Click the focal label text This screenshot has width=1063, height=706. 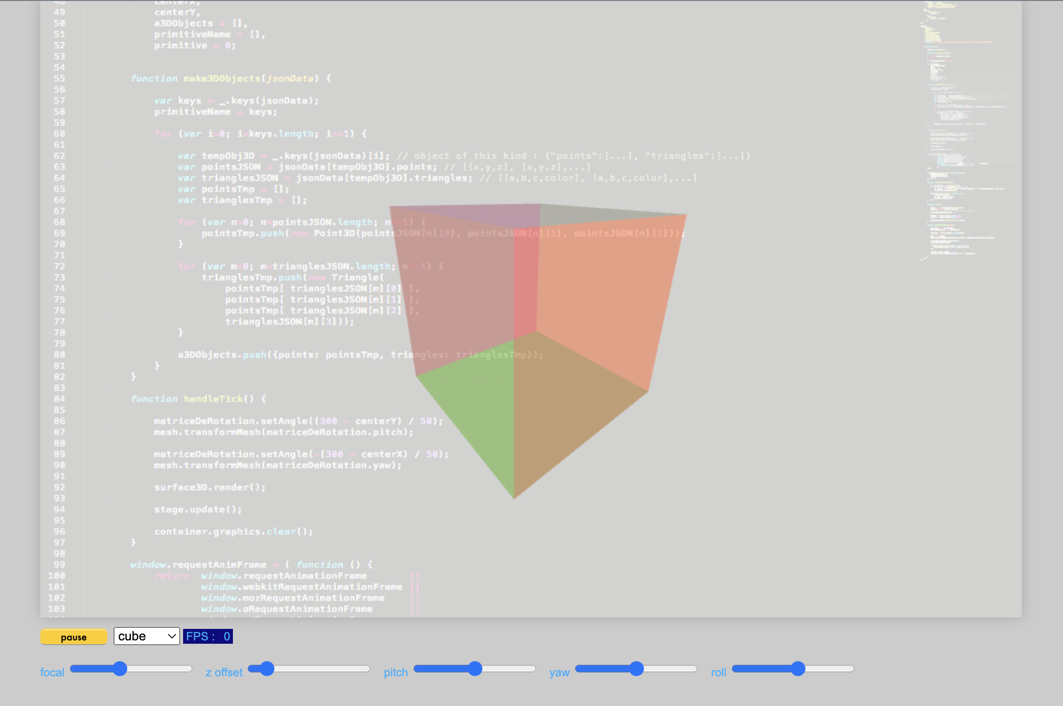(x=52, y=672)
